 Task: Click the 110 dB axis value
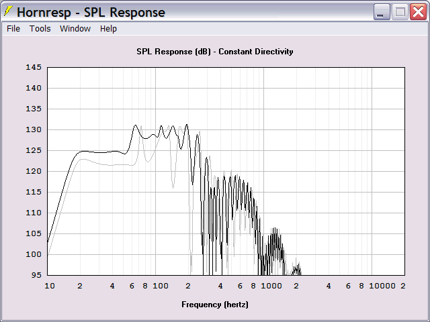coord(34,213)
